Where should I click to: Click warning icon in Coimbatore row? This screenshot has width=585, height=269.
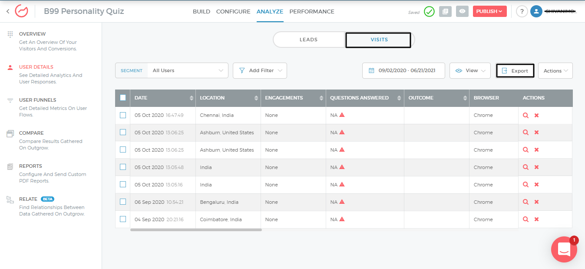(342, 219)
